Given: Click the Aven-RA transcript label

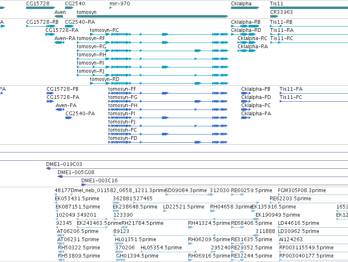Looking at the screenshot, I should point(65,38).
